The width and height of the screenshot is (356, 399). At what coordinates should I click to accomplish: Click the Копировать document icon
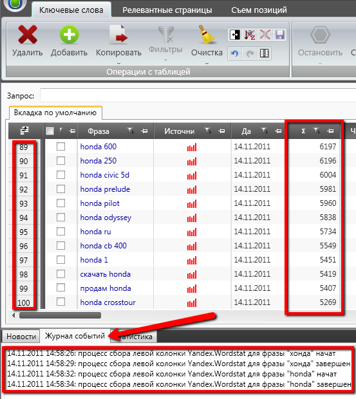pyautogui.click(x=118, y=34)
